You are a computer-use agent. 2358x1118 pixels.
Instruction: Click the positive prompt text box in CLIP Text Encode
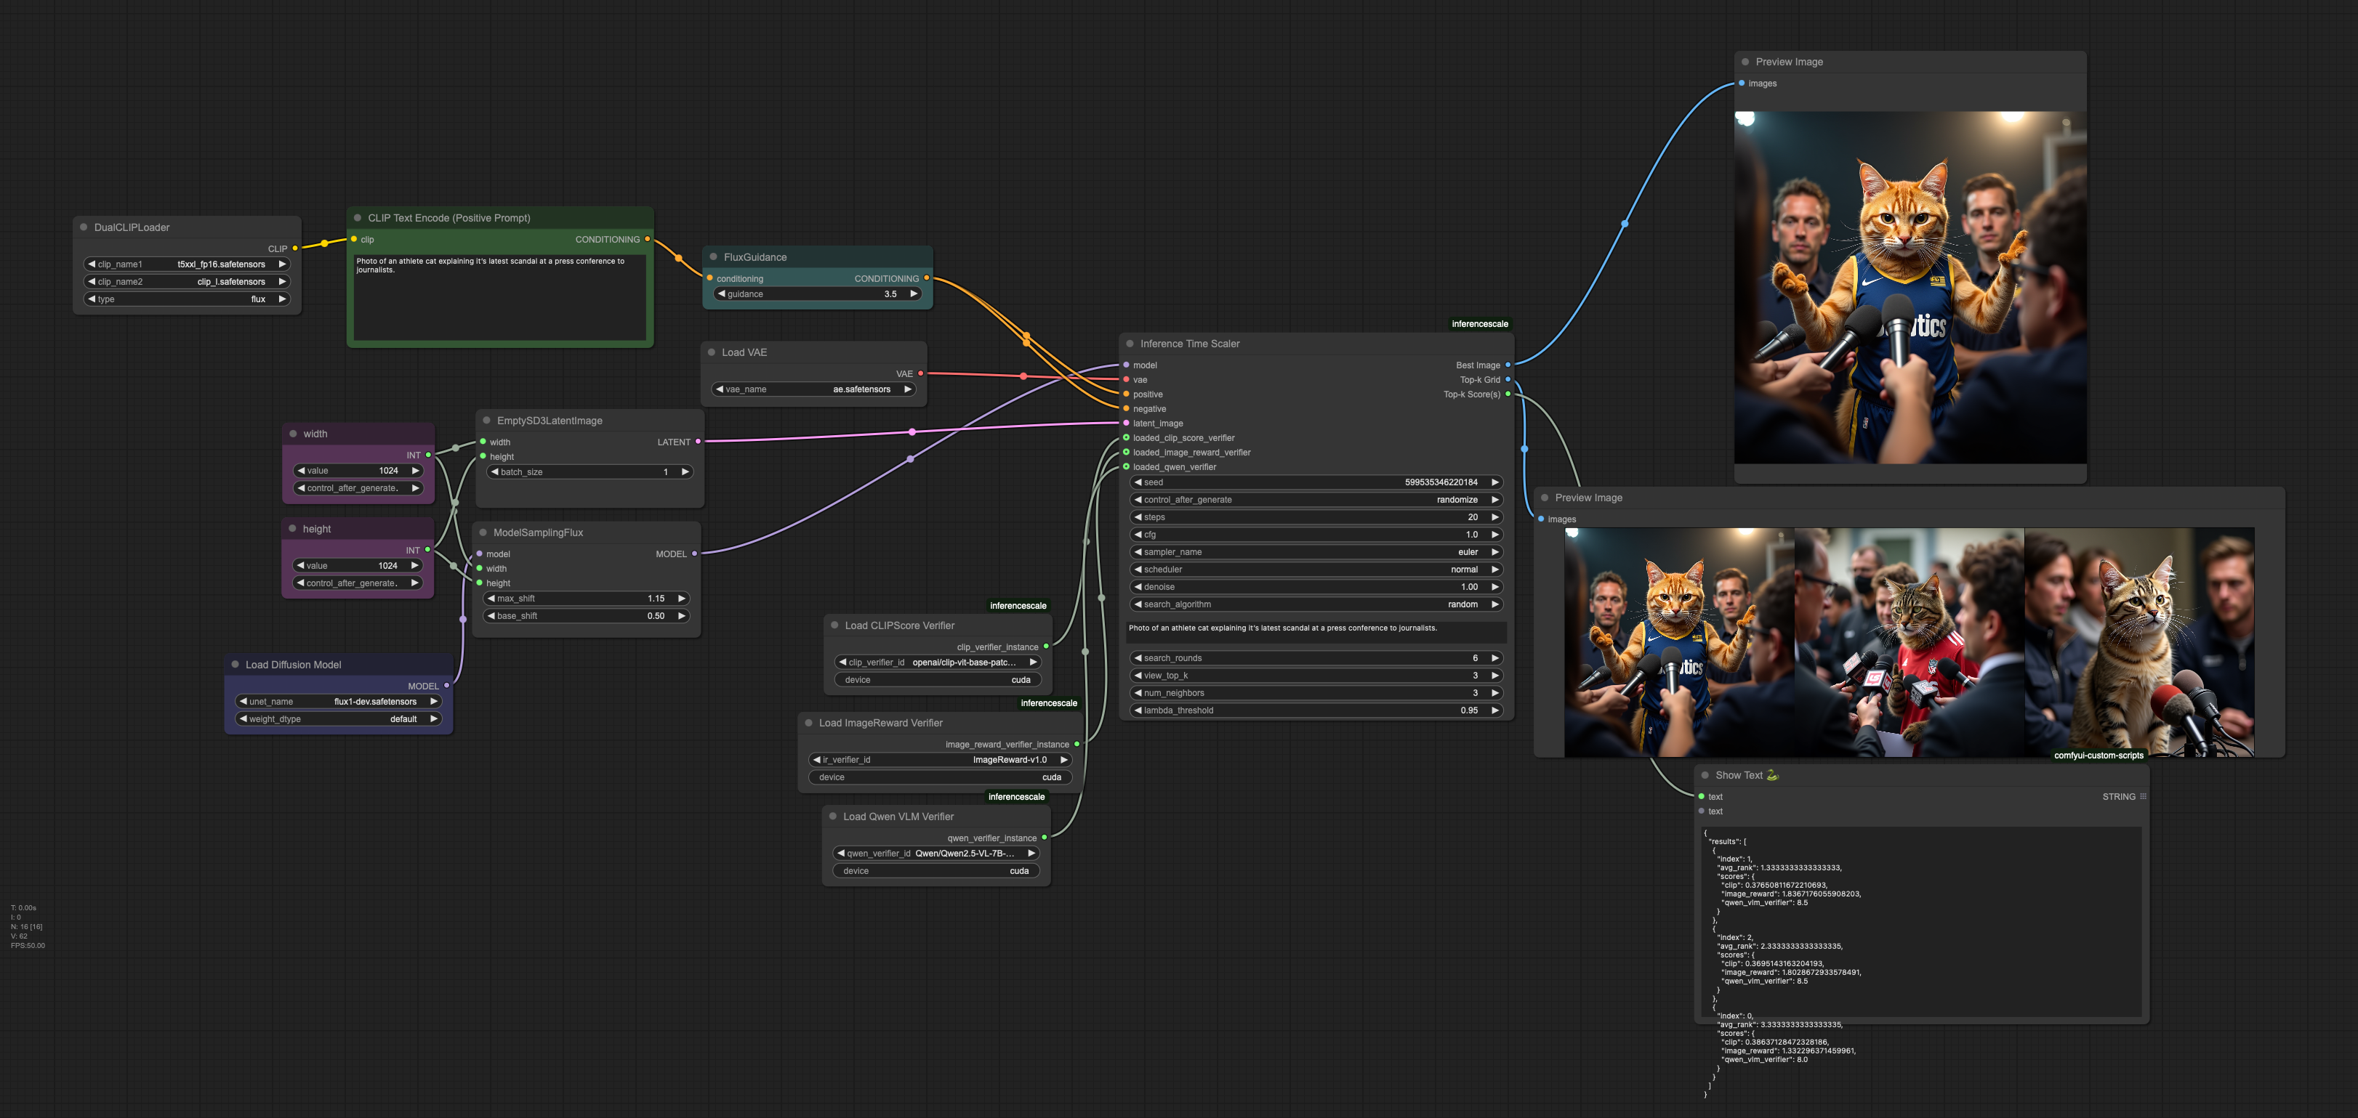[500, 297]
